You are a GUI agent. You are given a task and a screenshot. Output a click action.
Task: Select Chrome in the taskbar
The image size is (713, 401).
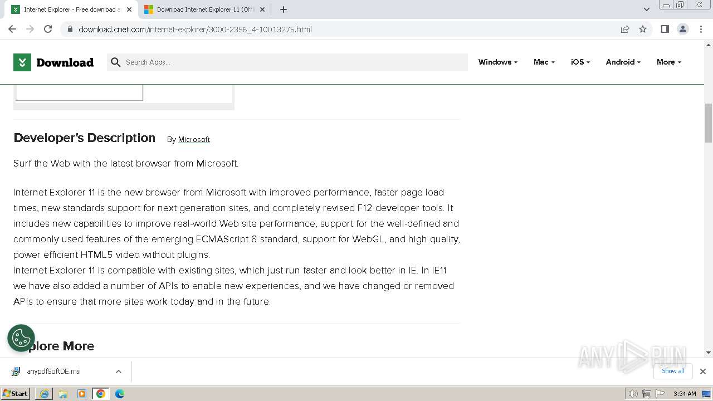pos(101,394)
